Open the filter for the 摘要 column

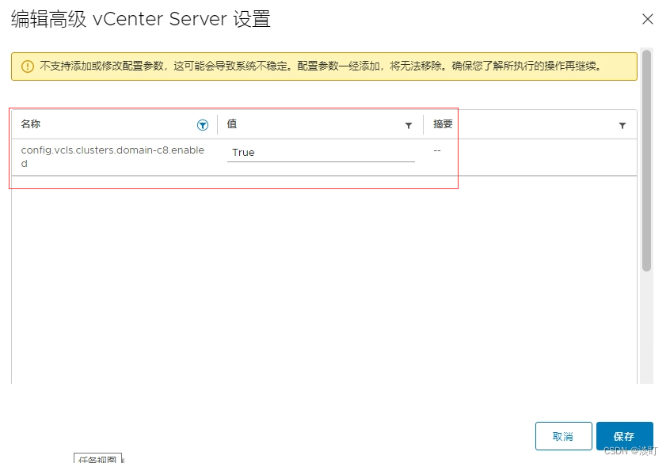pos(622,125)
